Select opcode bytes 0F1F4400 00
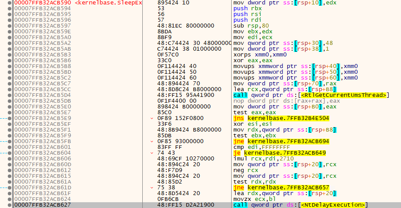Viewport: 401px width, 208px height. tap(177, 101)
